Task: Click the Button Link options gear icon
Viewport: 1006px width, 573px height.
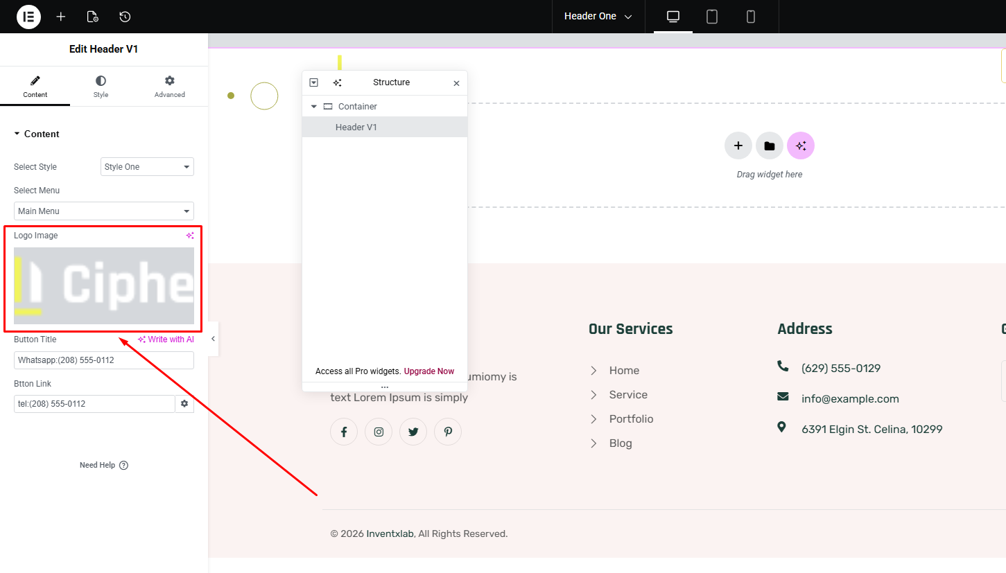Action: click(x=184, y=404)
